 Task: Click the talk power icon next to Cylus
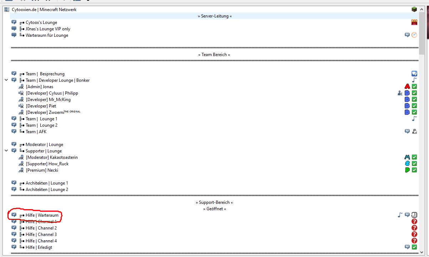click(x=400, y=93)
